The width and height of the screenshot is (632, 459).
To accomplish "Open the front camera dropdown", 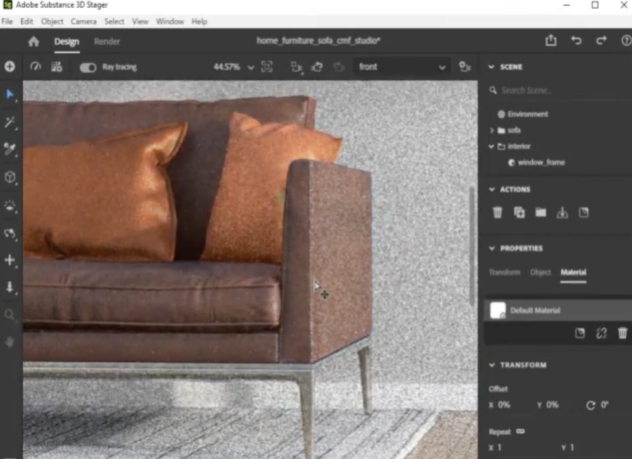I will click(x=401, y=66).
